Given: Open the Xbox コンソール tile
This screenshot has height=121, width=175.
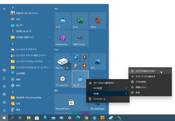Looking at the screenshot, I should pos(63,62).
